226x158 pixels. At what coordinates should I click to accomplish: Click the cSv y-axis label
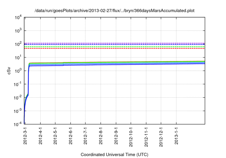(x=9, y=71)
